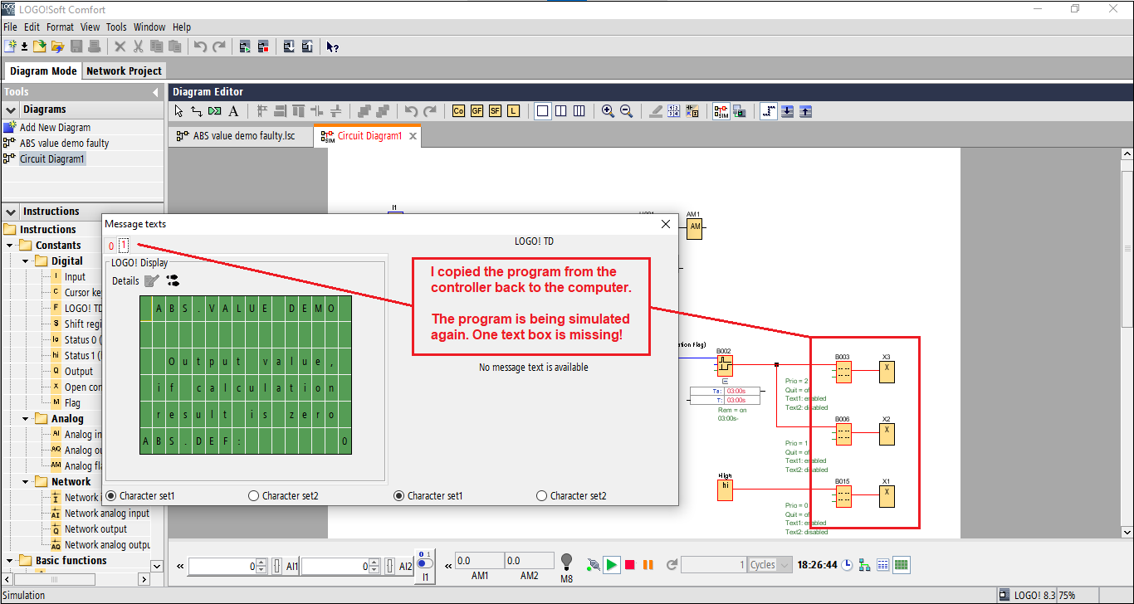Click the Co constants toolbar icon
The height and width of the screenshot is (604, 1134).
coord(458,111)
